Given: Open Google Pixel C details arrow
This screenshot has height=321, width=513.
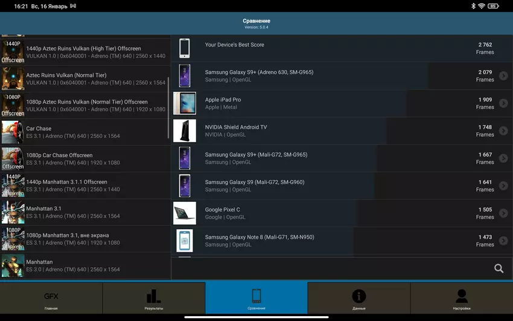Looking at the screenshot, I should [503, 213].
